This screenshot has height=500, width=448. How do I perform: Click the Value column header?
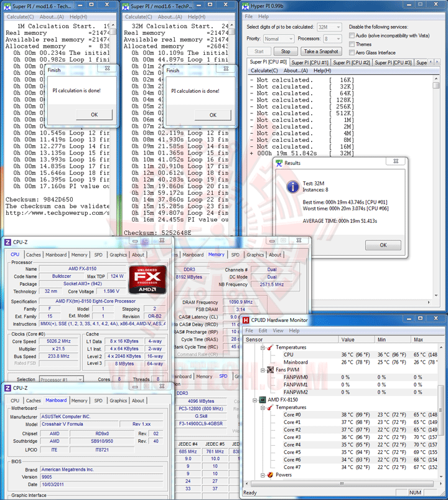[357, 339]
